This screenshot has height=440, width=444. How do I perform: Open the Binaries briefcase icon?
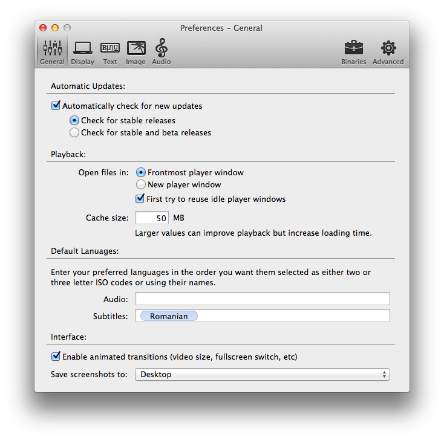pos(354,48)
